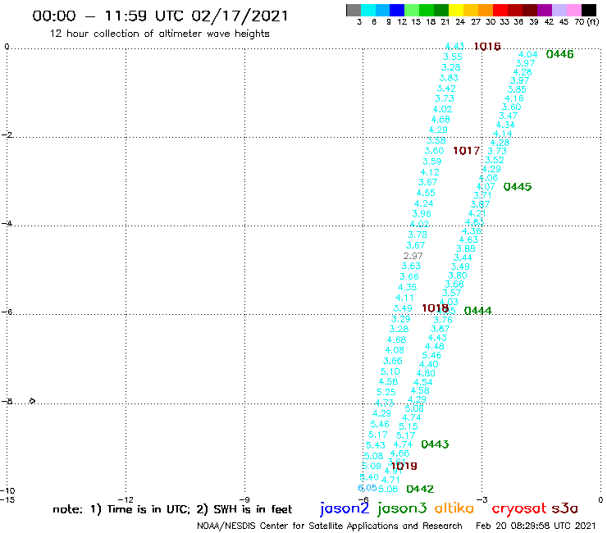Click the wave height value 5.40
The width and height of the screenshot is (607, 533).
point(369,477)
